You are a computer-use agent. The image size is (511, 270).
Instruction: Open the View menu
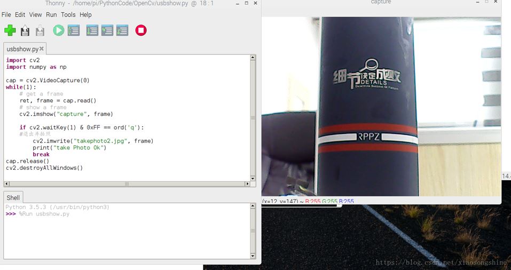35,14
